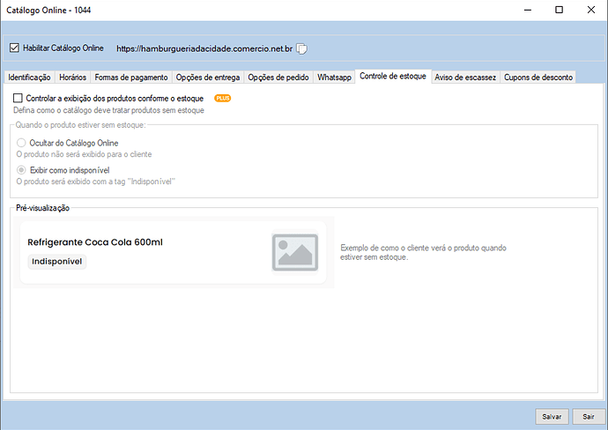608x430 pixels.
Task: Click the Pré-visualização group label
Action: pyautogui.click(x=42, y=208)
